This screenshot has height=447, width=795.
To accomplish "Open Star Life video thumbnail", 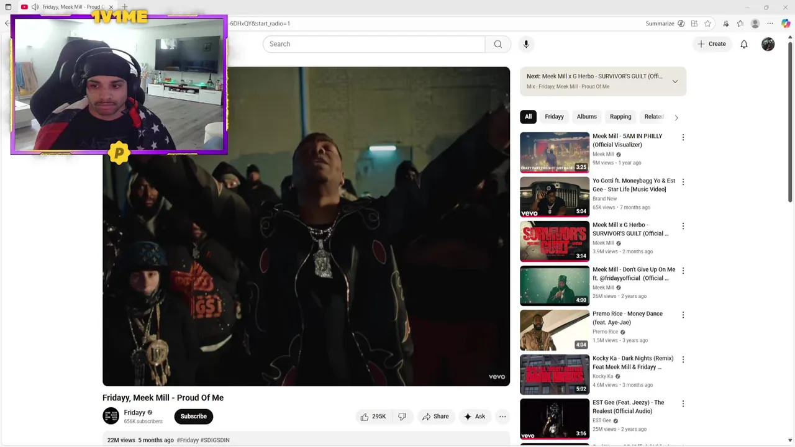I will (x=555, y=197).
